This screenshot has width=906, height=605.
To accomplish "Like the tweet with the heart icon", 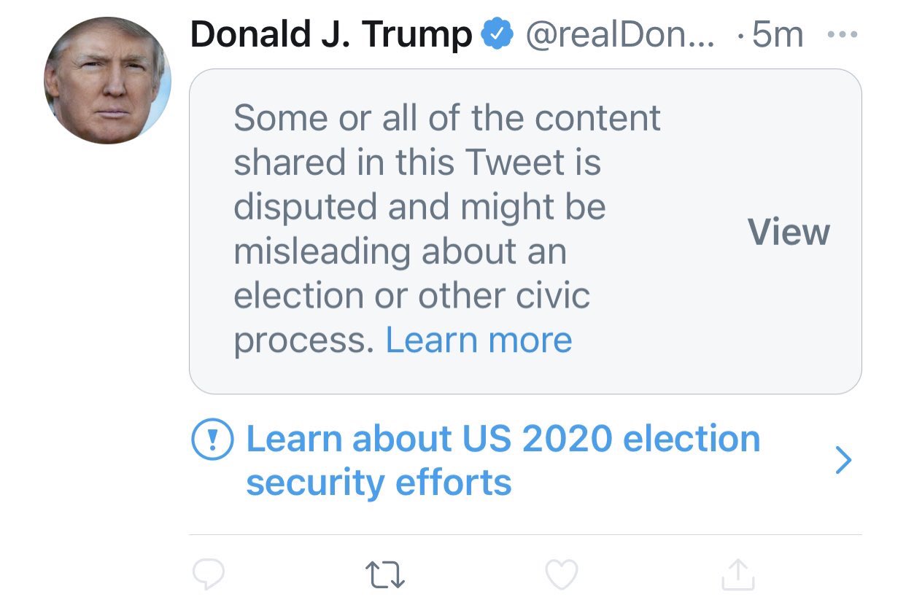I will 562,574.
